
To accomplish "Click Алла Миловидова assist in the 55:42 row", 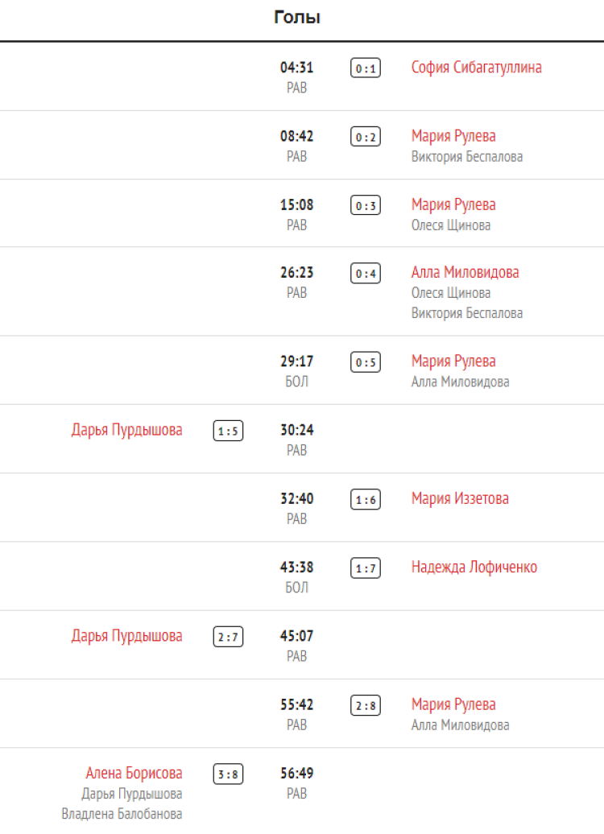I will (460, 725).
